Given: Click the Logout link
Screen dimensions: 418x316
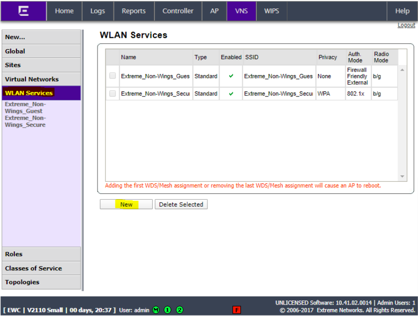Looking at the screenshot, I should 406,25.
